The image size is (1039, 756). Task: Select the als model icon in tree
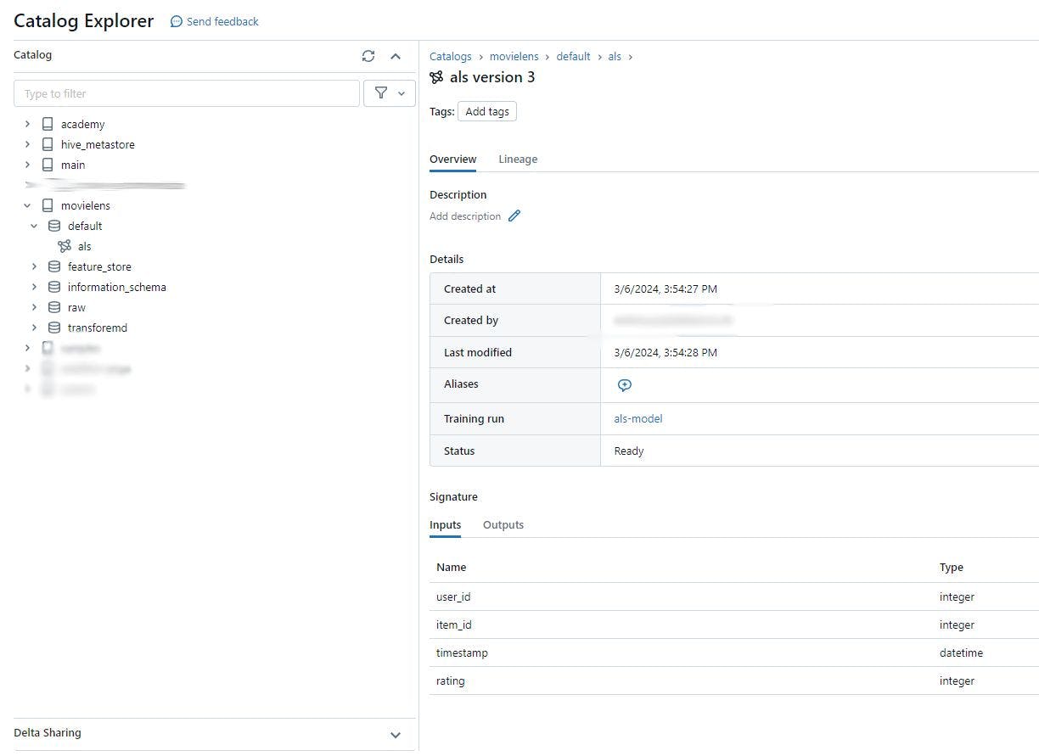pos(66,246)
